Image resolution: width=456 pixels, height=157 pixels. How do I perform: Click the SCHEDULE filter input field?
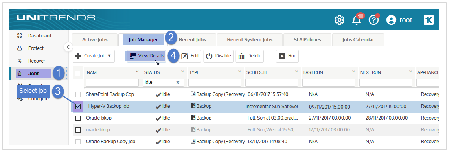pyautogui.click(x=272, y=83)
